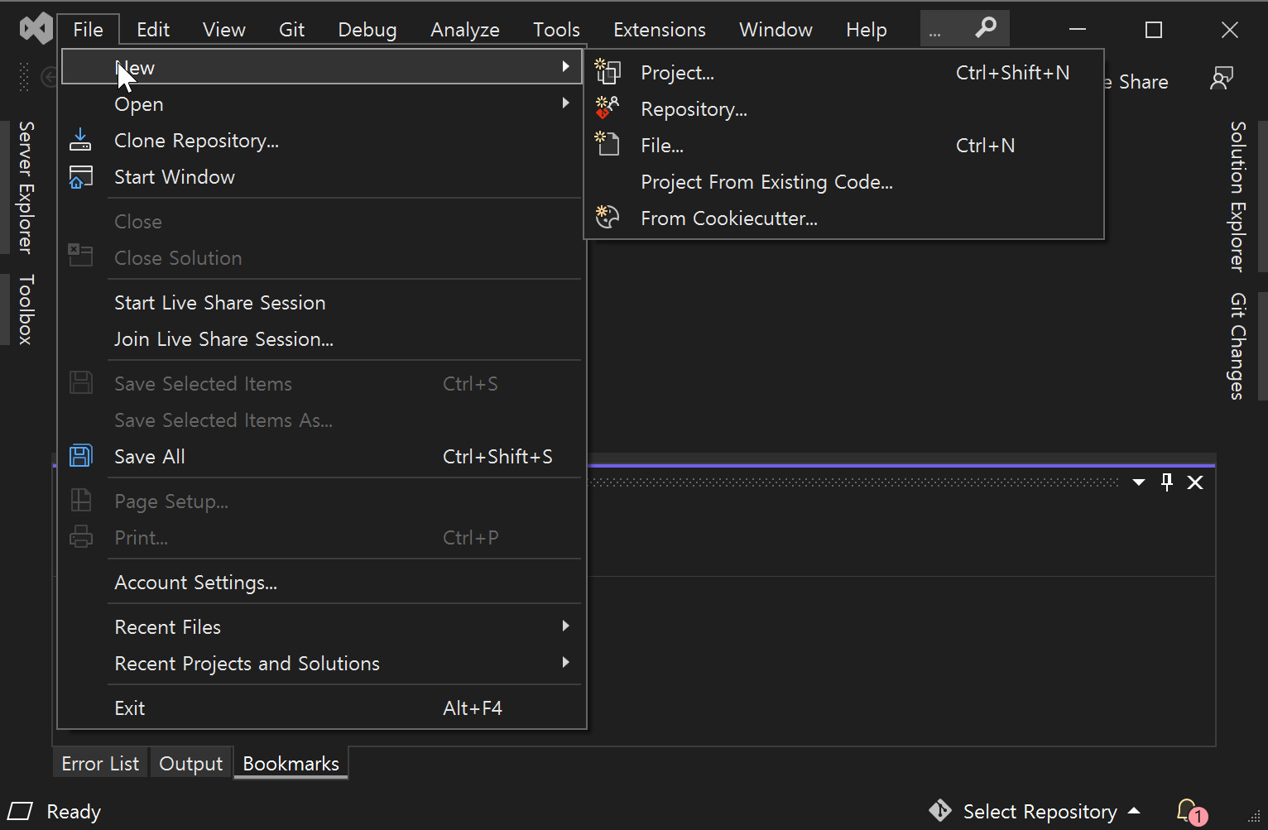
Task: Click the New File icon in submenu
Action: 608,144
